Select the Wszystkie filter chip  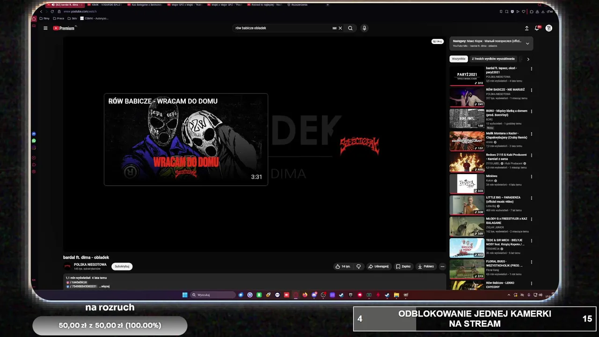459,59
